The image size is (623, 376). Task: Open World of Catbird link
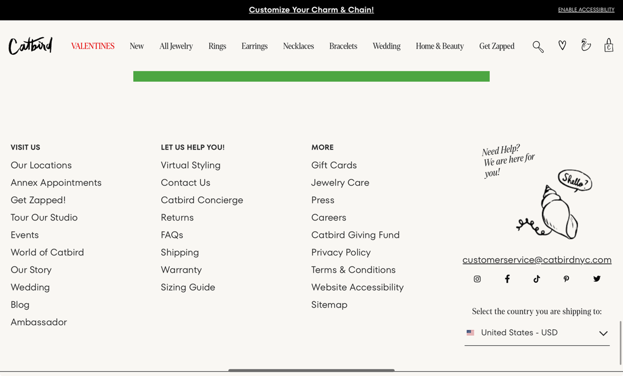[47, 253]
